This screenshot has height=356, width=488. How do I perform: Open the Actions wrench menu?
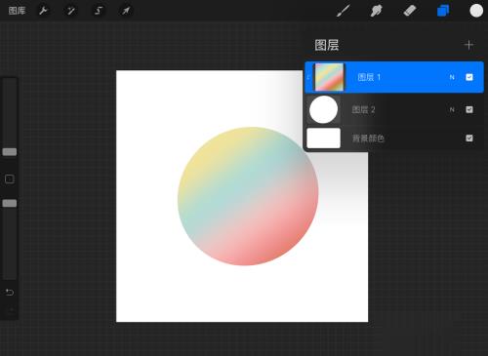point(43,11)
